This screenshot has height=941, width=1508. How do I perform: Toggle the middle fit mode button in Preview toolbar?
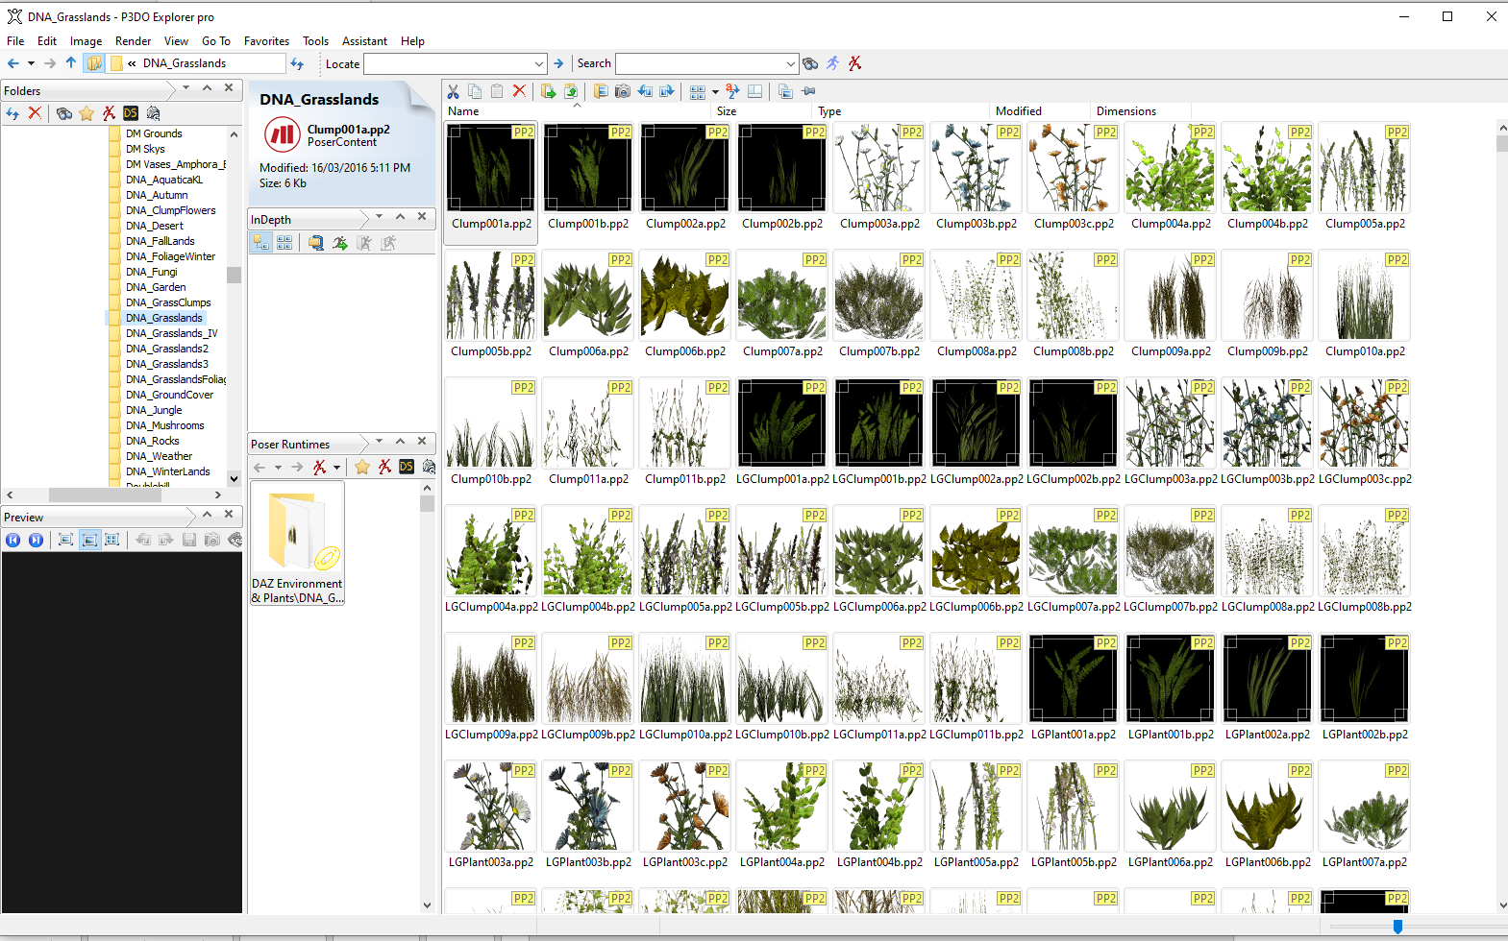click(89, 540)
